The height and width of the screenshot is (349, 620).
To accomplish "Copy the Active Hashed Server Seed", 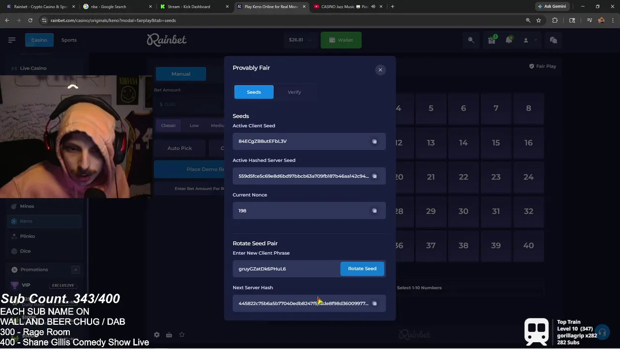I will pos(374,176).
